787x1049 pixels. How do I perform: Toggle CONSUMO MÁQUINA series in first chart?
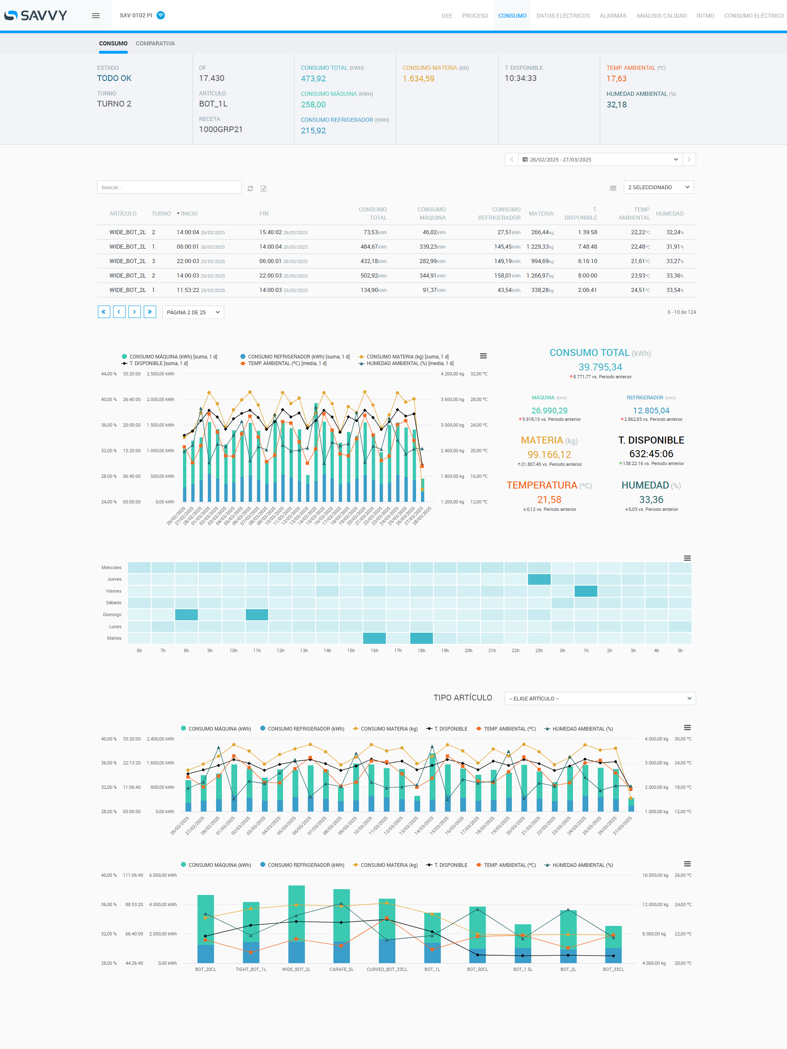click(x=169, y=357)
